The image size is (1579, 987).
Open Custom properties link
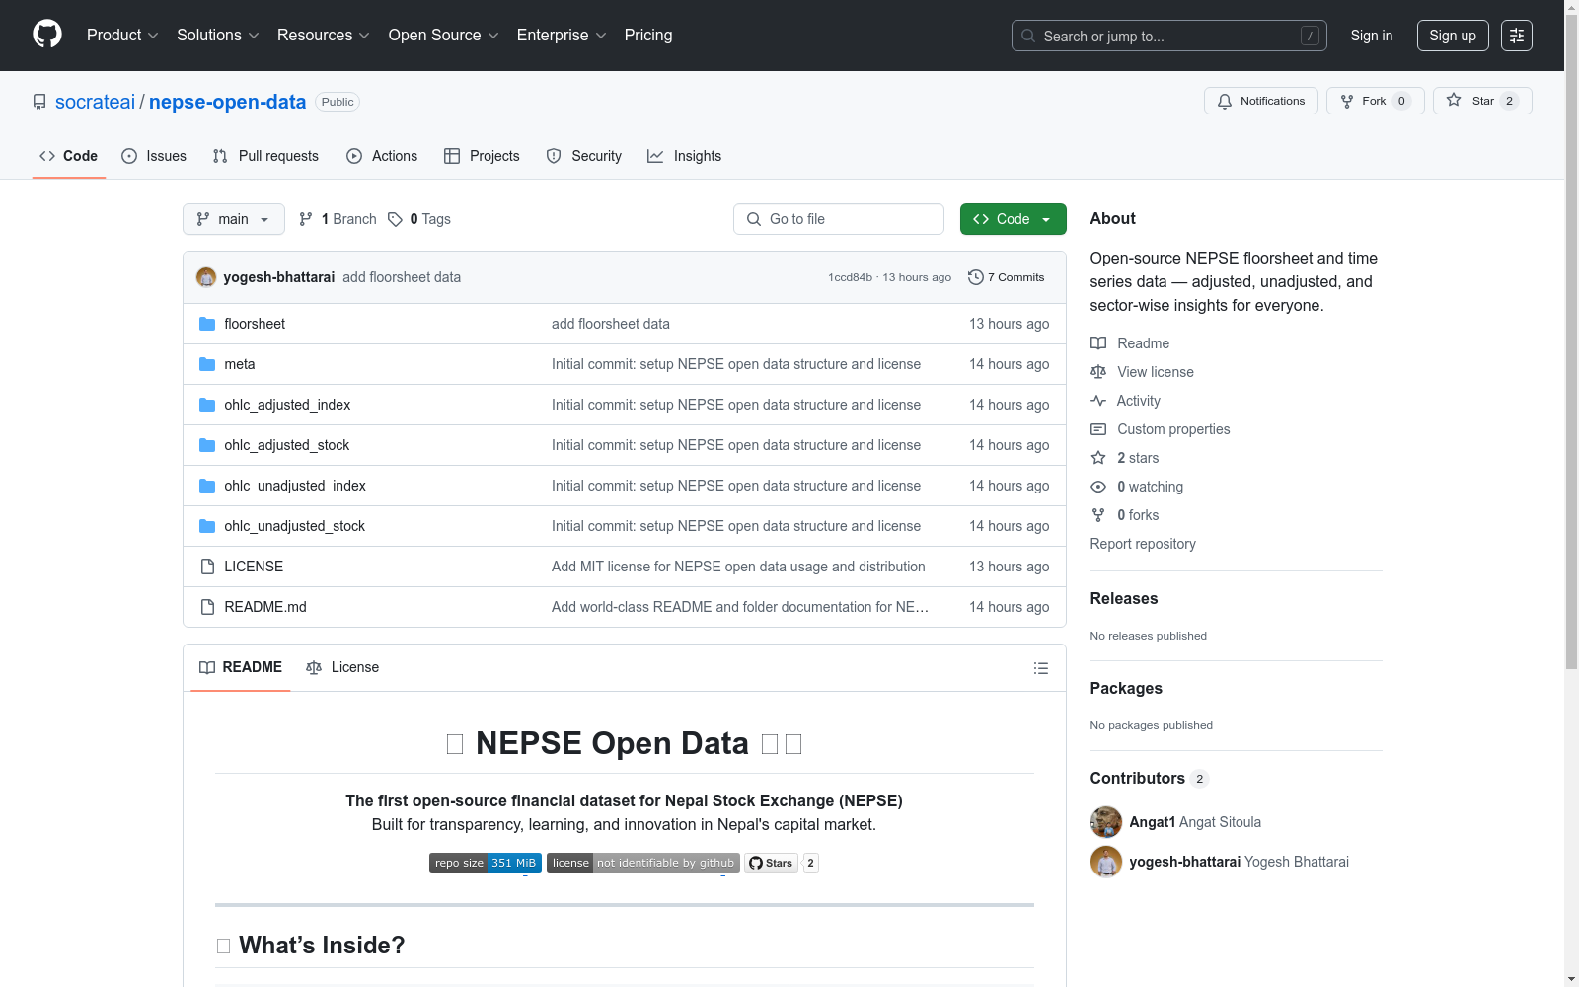(x=1161, y=429)
